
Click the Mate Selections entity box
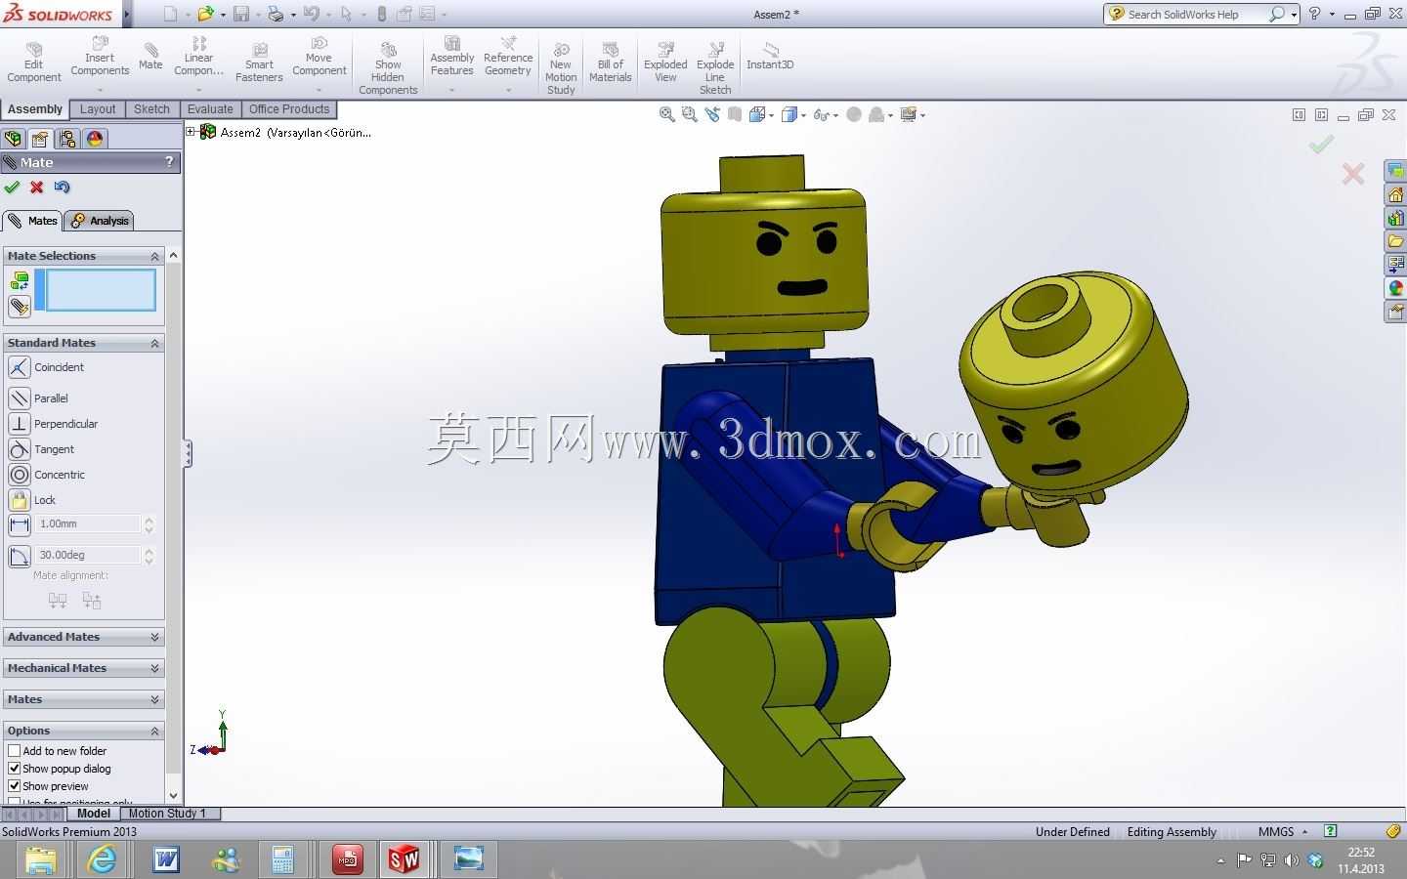[x=100, y=291]
